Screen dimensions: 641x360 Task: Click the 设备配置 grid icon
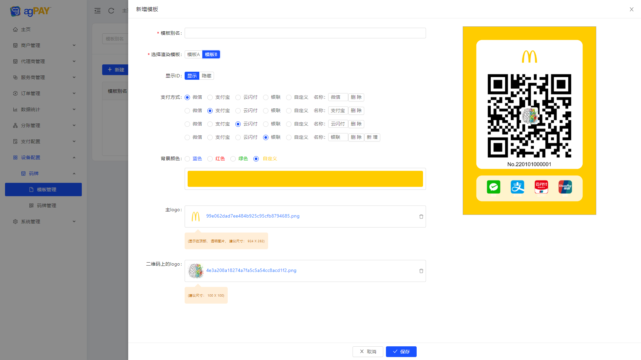tap(15, 157)
